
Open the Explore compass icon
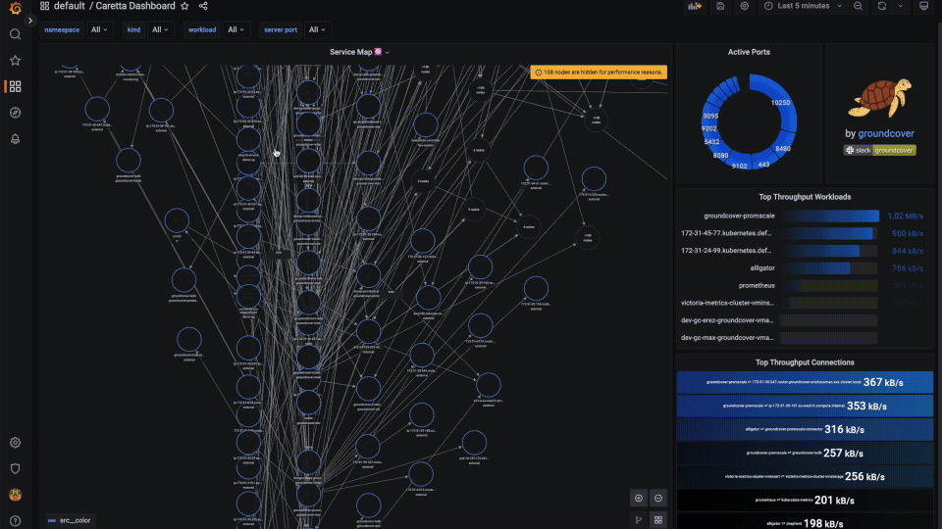pyautogui.click(x=15, y=113)
